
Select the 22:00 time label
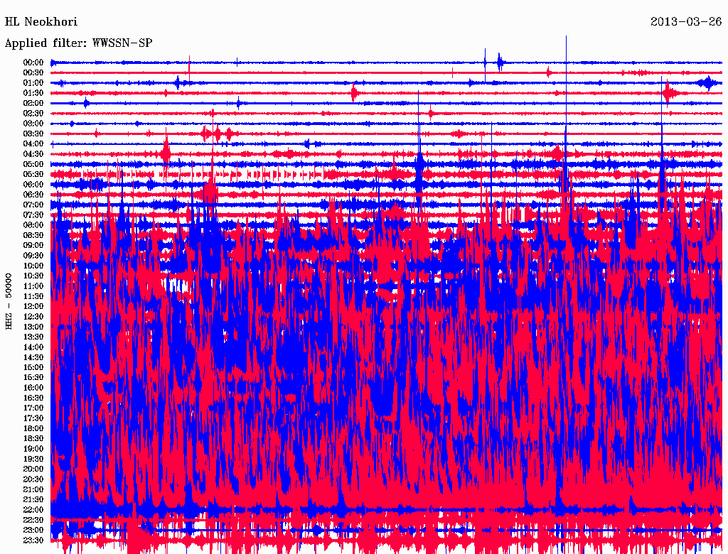click(x=33, y=509)
